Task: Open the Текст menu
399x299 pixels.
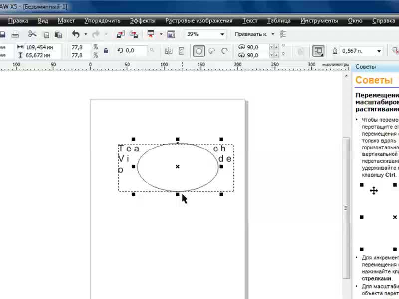Action: tap(250, 21)
